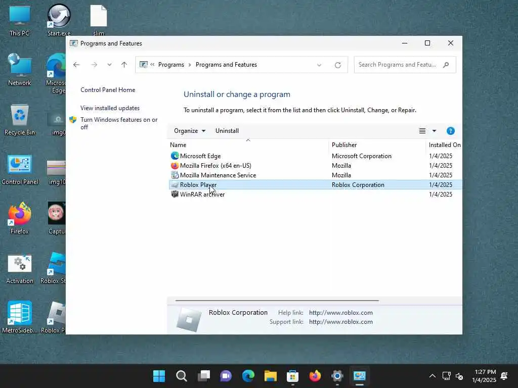Click the volume muted tray icon
518x388 pixels.
(x=459, y=376)
